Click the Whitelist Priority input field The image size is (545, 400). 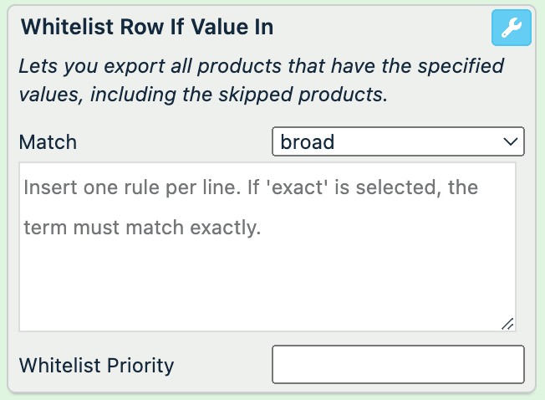pyautogui.click(x=398, y=366)
